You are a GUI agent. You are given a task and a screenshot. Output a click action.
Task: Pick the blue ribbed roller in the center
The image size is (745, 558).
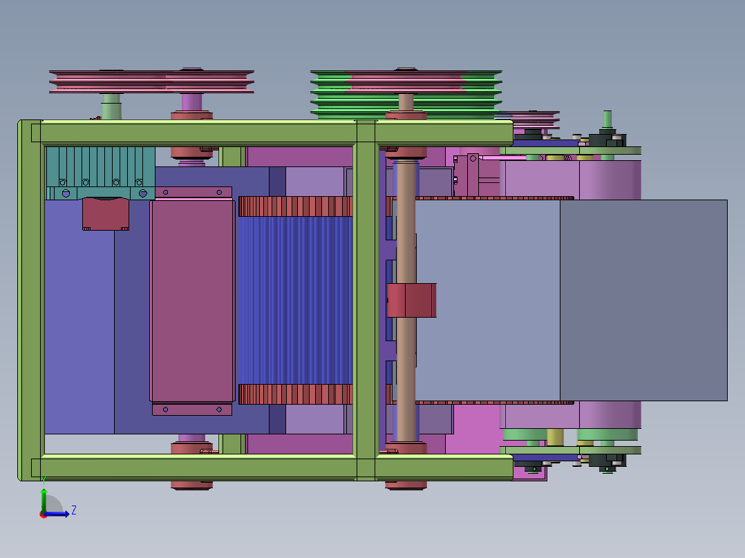coord(295,300)
